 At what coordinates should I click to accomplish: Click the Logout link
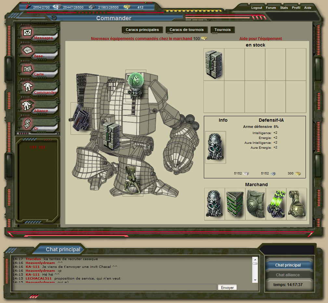click(256, 8)
